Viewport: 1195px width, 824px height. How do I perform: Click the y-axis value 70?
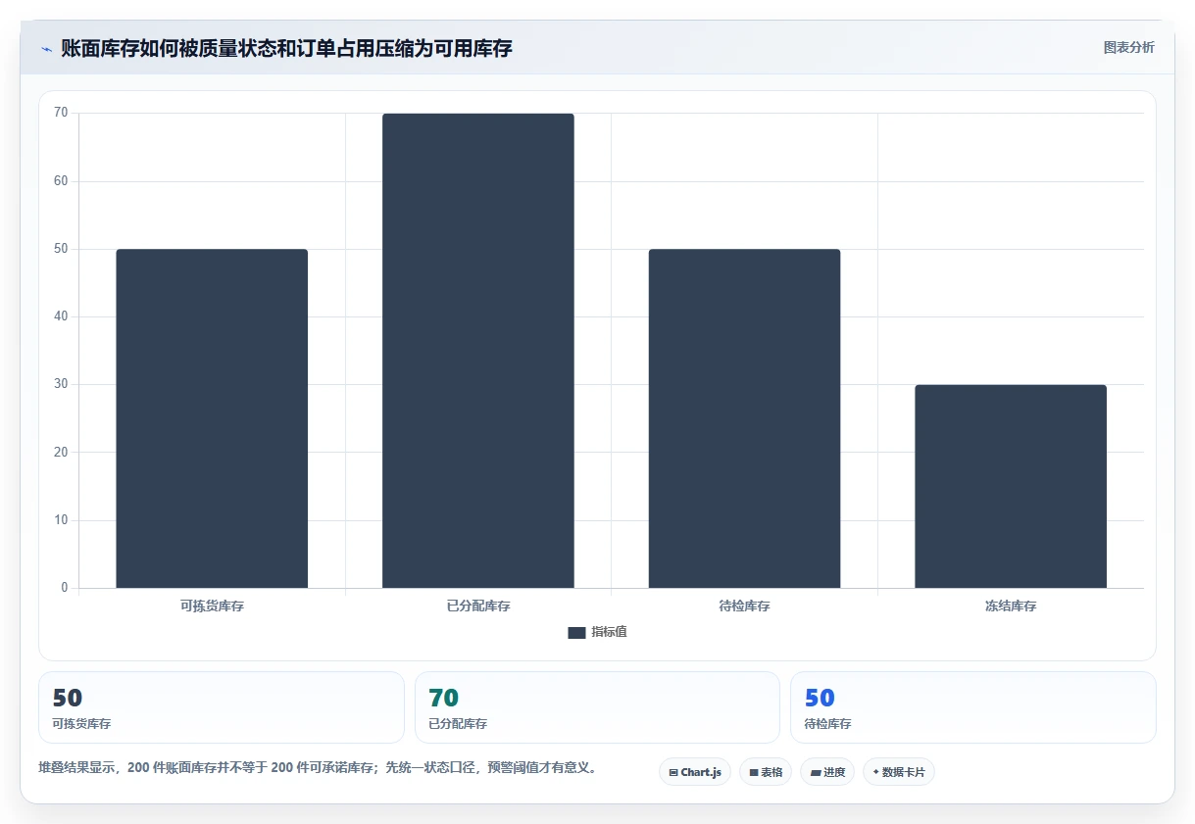(61, 113)
